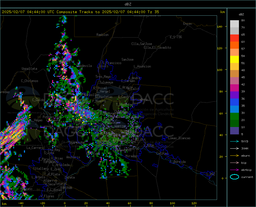256x207 pixels.
Task: Click the 'Zapata' map label
Action: point(70,177)
